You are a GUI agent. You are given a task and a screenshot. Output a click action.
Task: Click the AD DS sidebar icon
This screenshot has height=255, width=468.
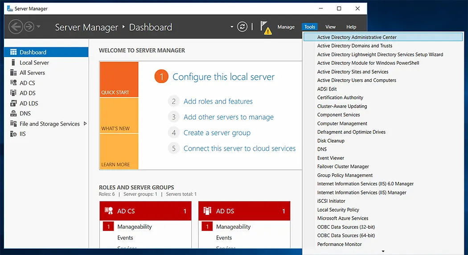(x=13, y=93)
